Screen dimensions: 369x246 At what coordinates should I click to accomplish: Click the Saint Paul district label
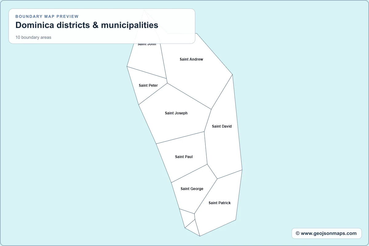click(x=184, y=157)
